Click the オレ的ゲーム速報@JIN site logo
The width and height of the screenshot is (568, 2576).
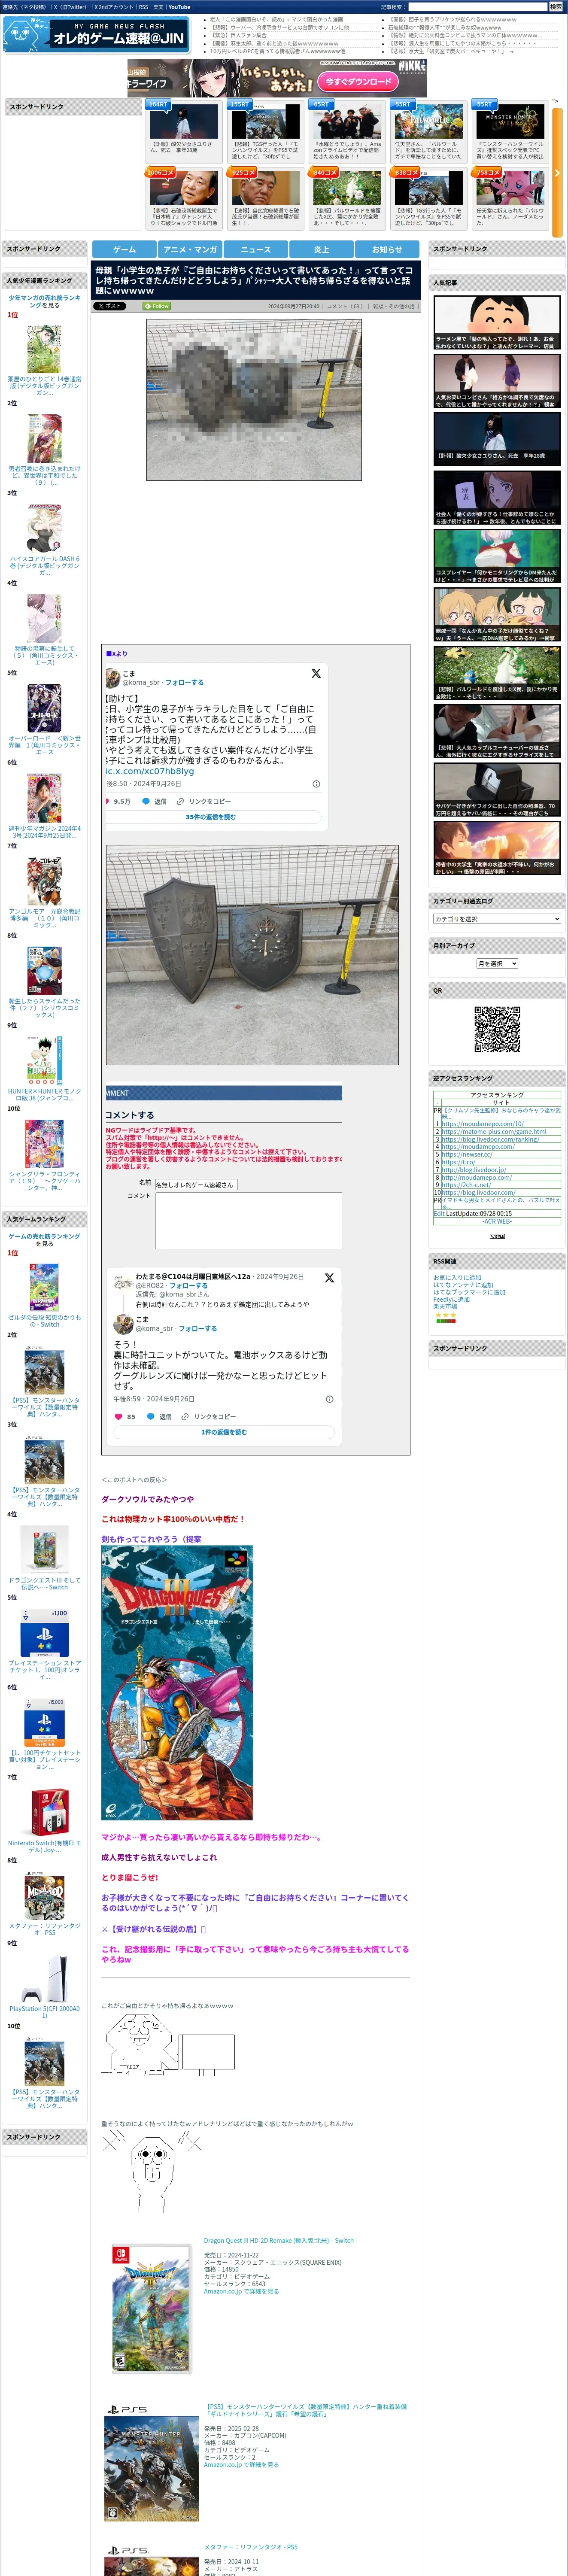96,36
